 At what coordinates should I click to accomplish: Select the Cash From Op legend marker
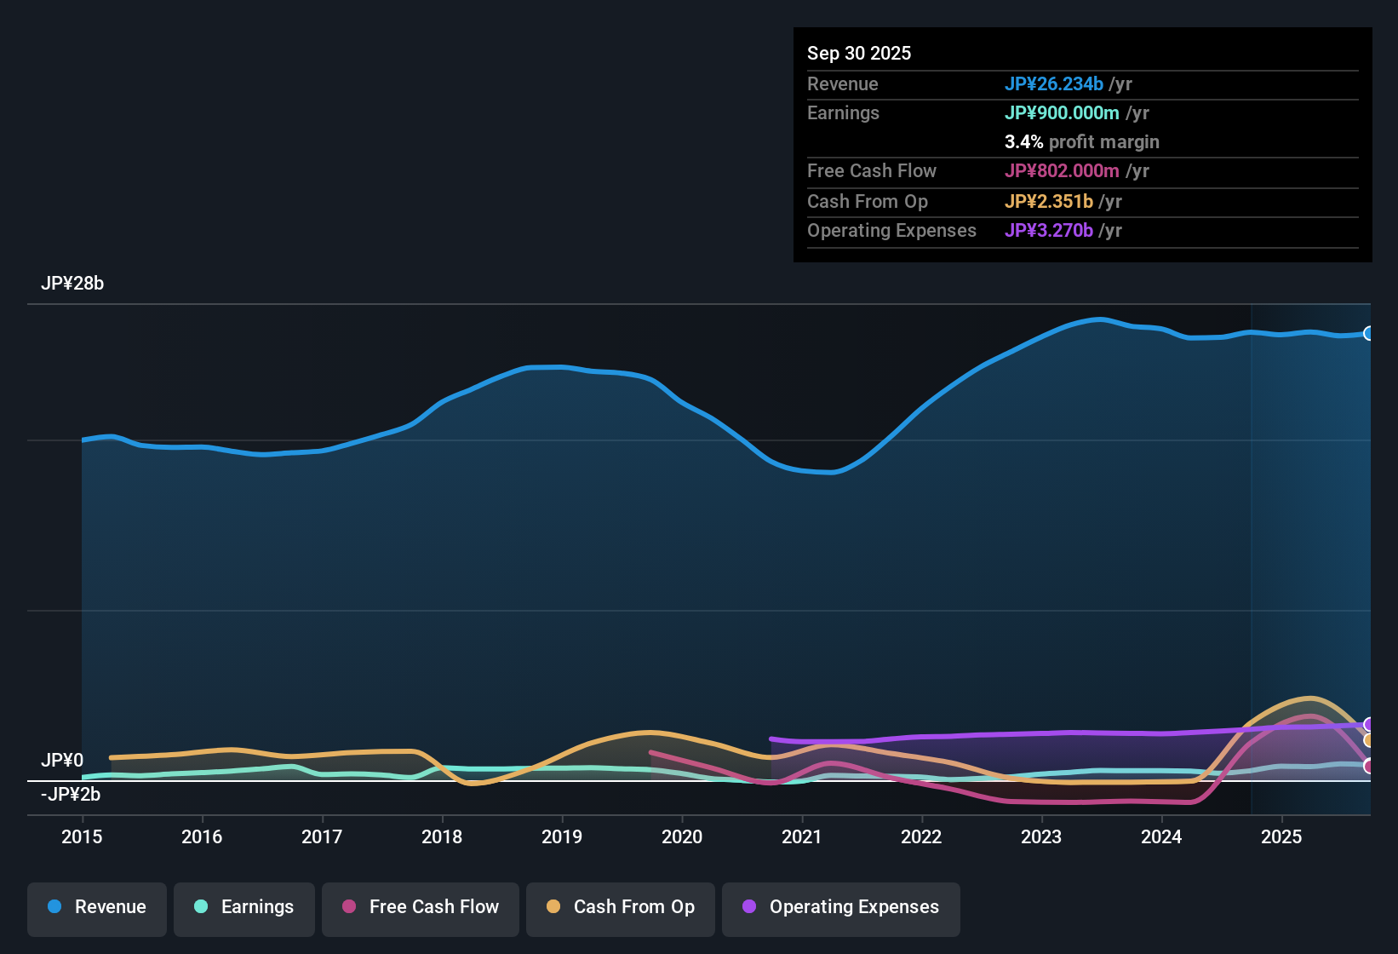tap(553, 907)
